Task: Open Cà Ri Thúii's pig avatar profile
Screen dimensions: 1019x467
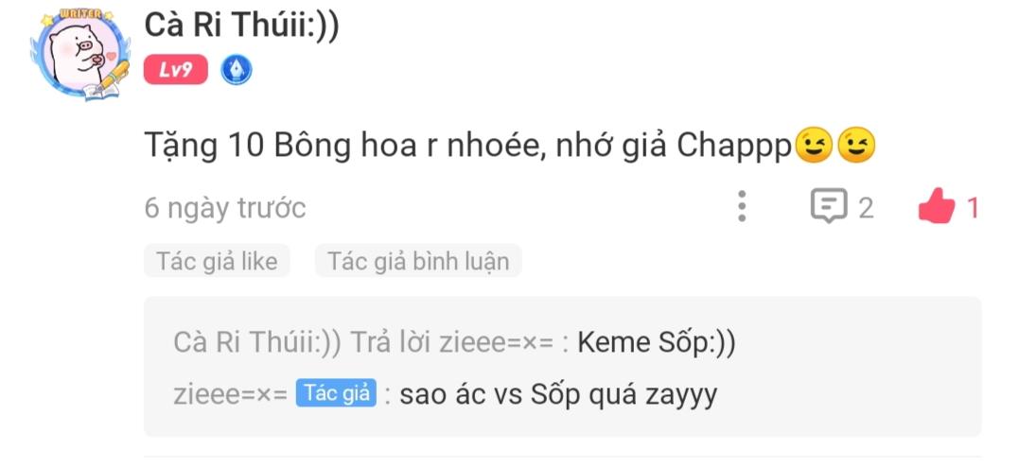Action: pos(79,55)
